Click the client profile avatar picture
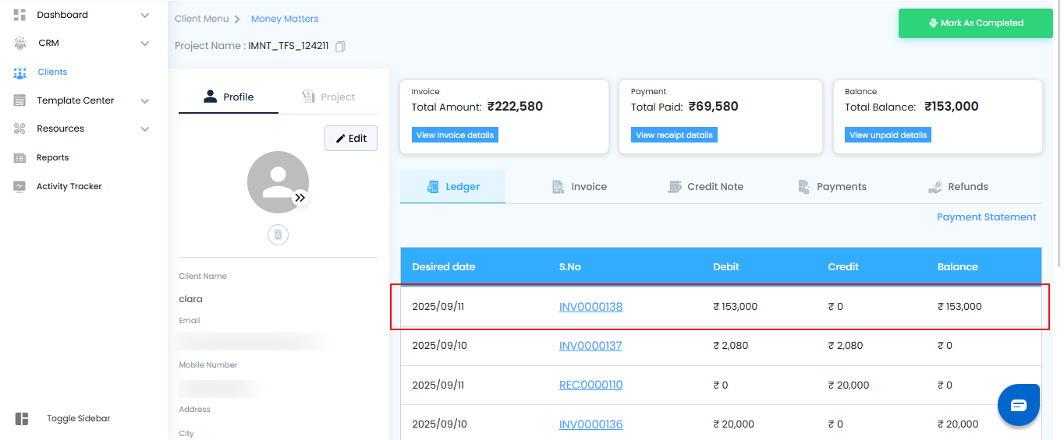The width and height of the screenshot is (1064, 440). click(x=278, y=181)
